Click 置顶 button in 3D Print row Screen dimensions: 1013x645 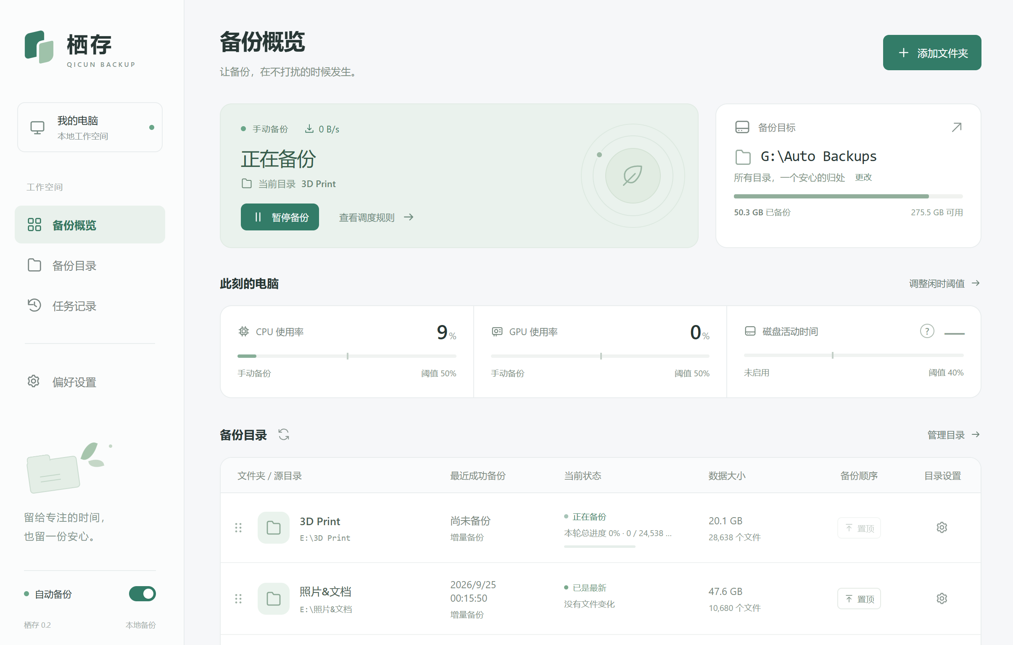(x=859, y=528)
